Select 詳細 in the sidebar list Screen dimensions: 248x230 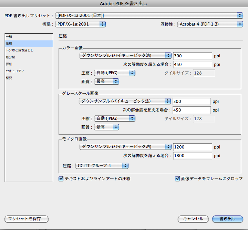coord(29,64)
